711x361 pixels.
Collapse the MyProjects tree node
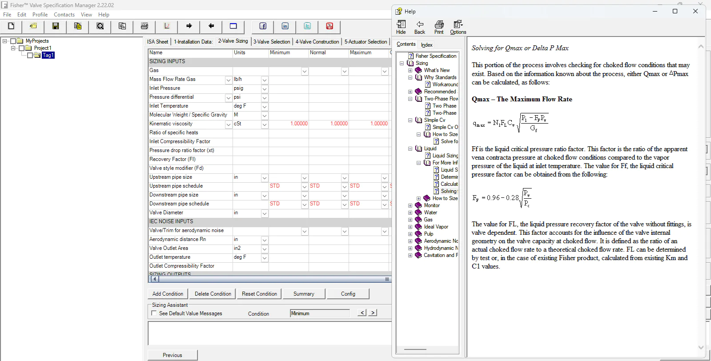tap(4, 41)
